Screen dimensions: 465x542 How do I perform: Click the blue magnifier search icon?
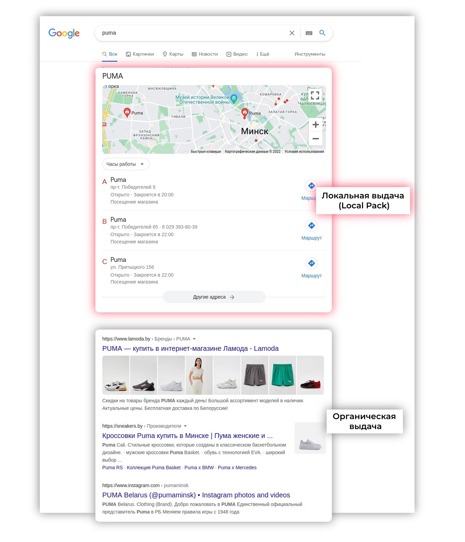pos(322,33)
